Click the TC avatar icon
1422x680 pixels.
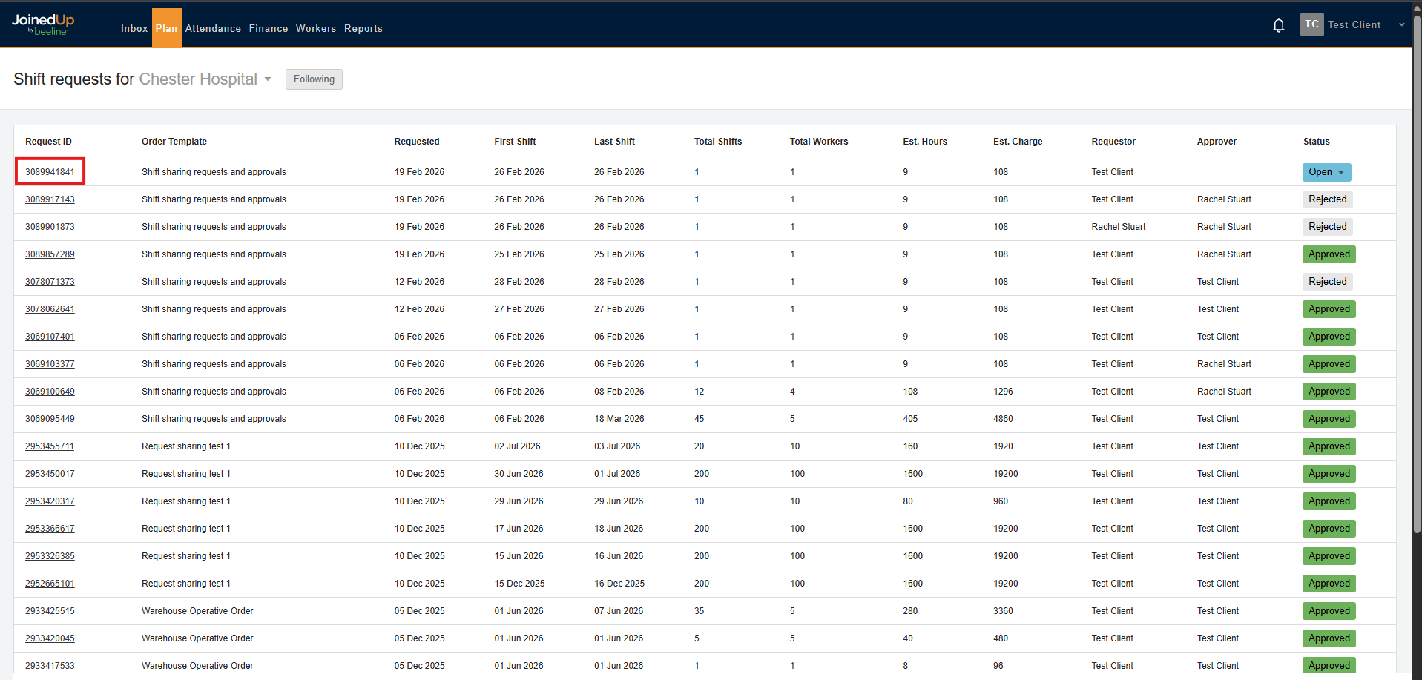pos(1311,24)
